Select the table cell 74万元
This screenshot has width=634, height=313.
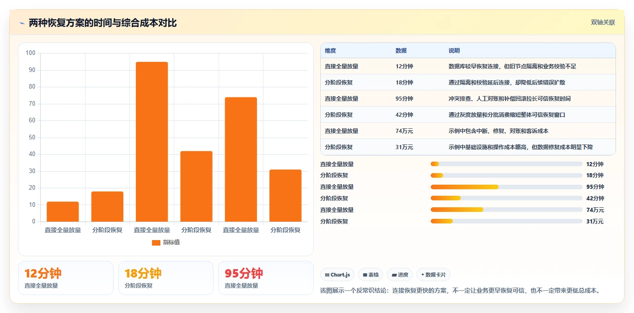(404, 131)
